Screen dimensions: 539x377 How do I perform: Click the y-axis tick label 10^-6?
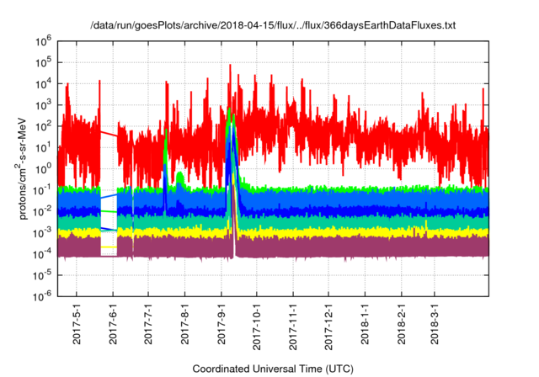(42, 296)
